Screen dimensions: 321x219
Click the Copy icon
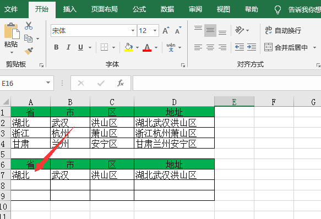tap(28, 39)
